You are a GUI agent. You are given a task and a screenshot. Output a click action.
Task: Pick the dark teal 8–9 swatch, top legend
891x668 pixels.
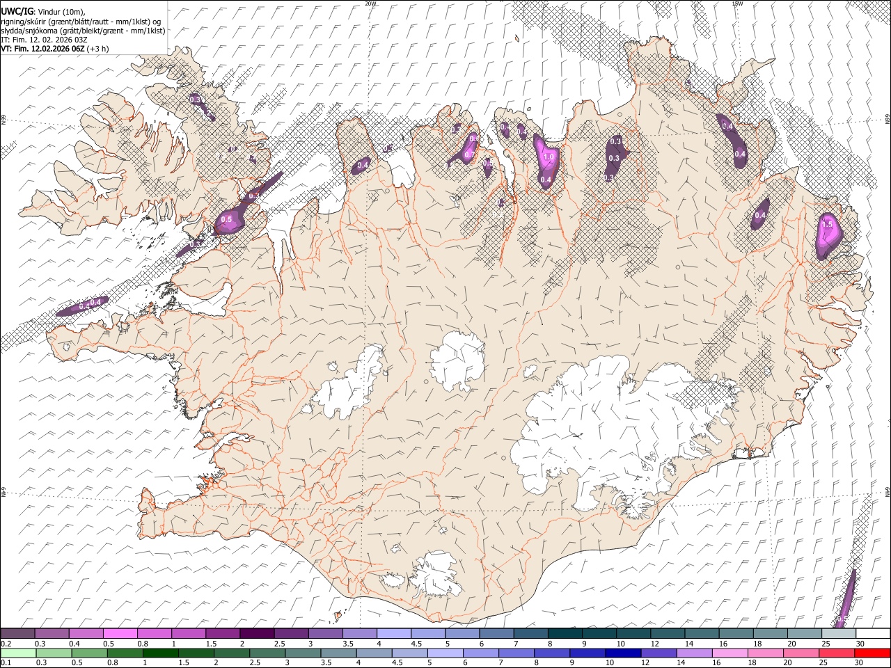coord(564,634)
